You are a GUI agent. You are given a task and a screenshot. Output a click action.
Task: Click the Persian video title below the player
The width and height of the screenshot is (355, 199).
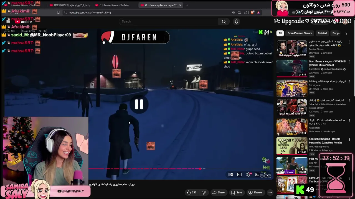[x=112, y=184]
